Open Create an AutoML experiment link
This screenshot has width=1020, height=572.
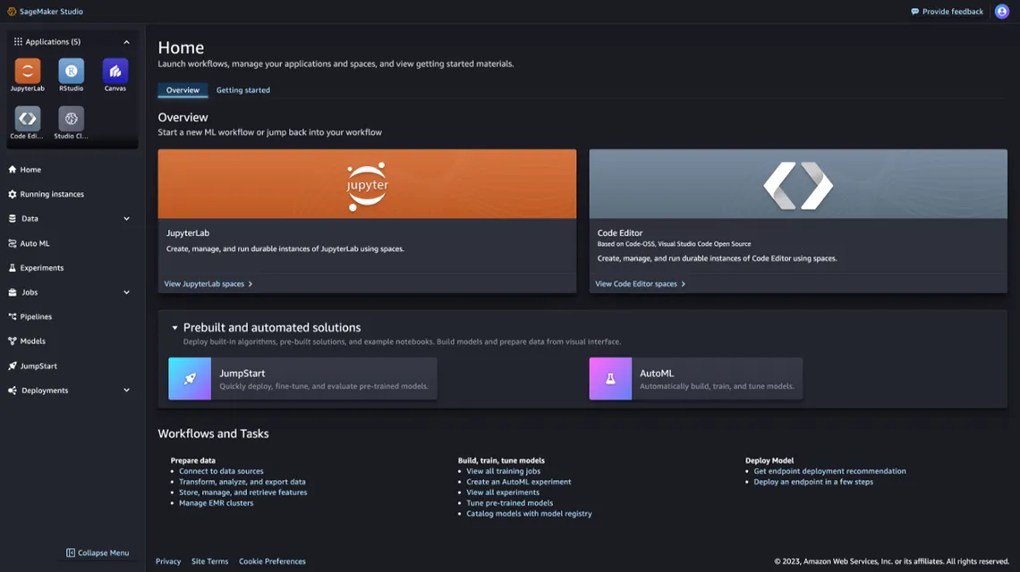click(x=518, y=482)
